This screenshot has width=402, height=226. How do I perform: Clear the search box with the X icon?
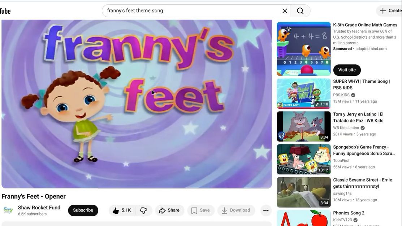point(285,11)
